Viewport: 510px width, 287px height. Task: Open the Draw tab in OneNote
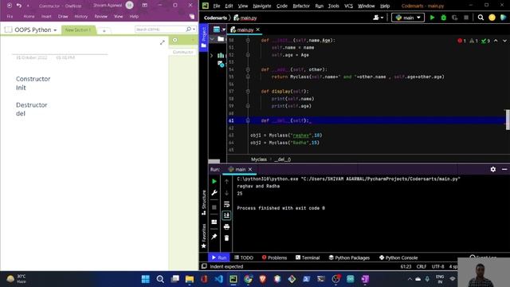[63, 16]
